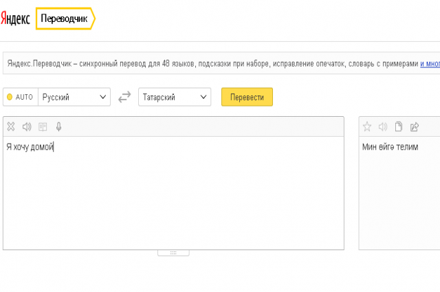Image resolution: width=440 pixels, height=292 pixels.
Task: Add translation to favorites with star icon
Action: 367,127
